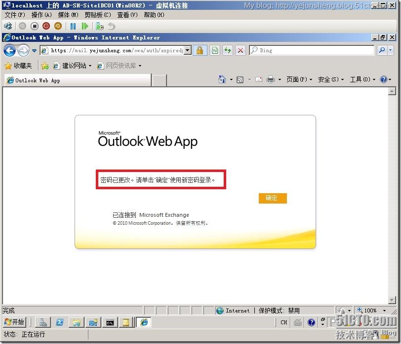The width and height of the screenshot is (401, 344).
Task: Select the Outlook Web App browser tab
Action: (78, 80)
